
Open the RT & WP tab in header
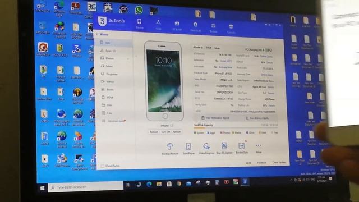point(177,26)
